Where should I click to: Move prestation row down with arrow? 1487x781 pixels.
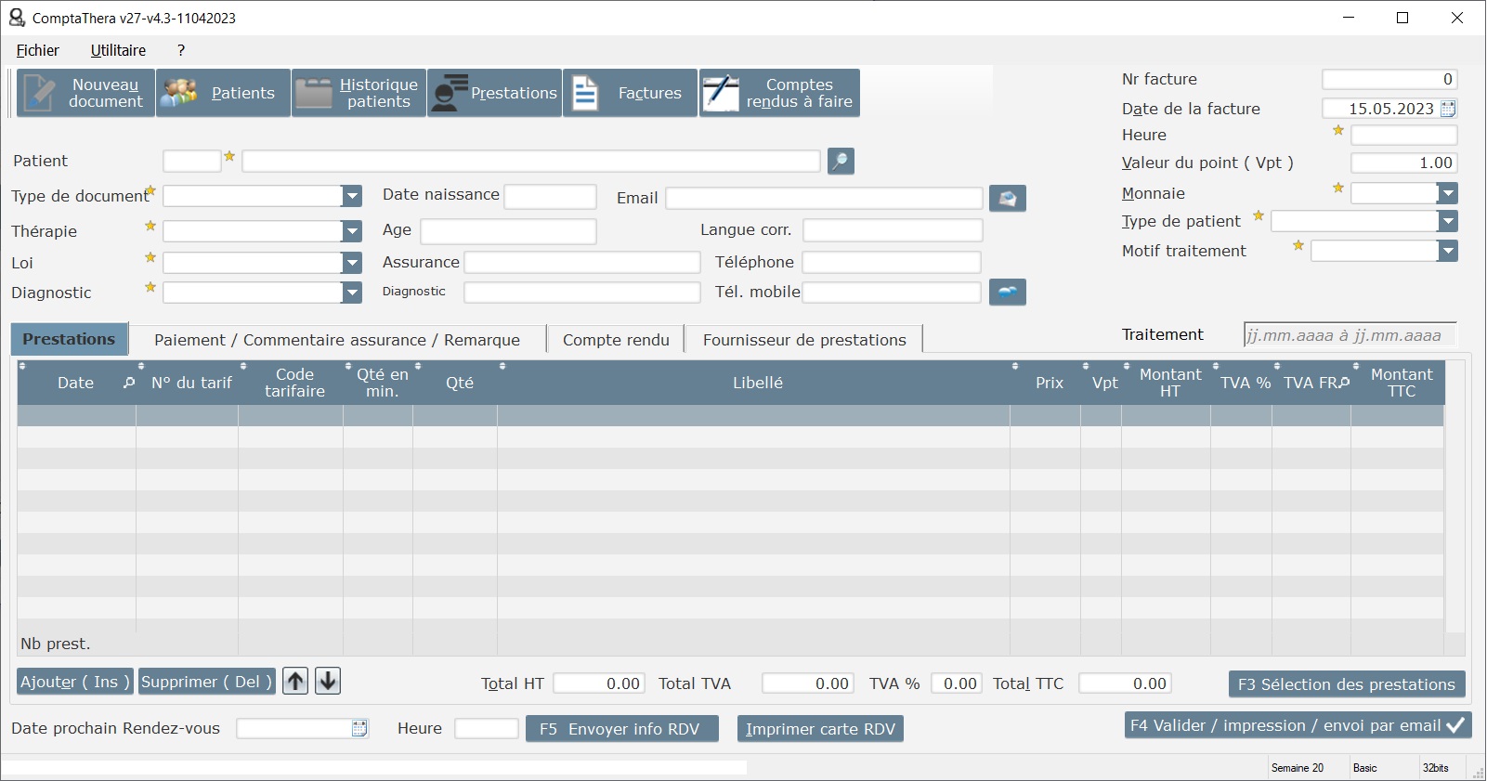[x=328, y=682]
